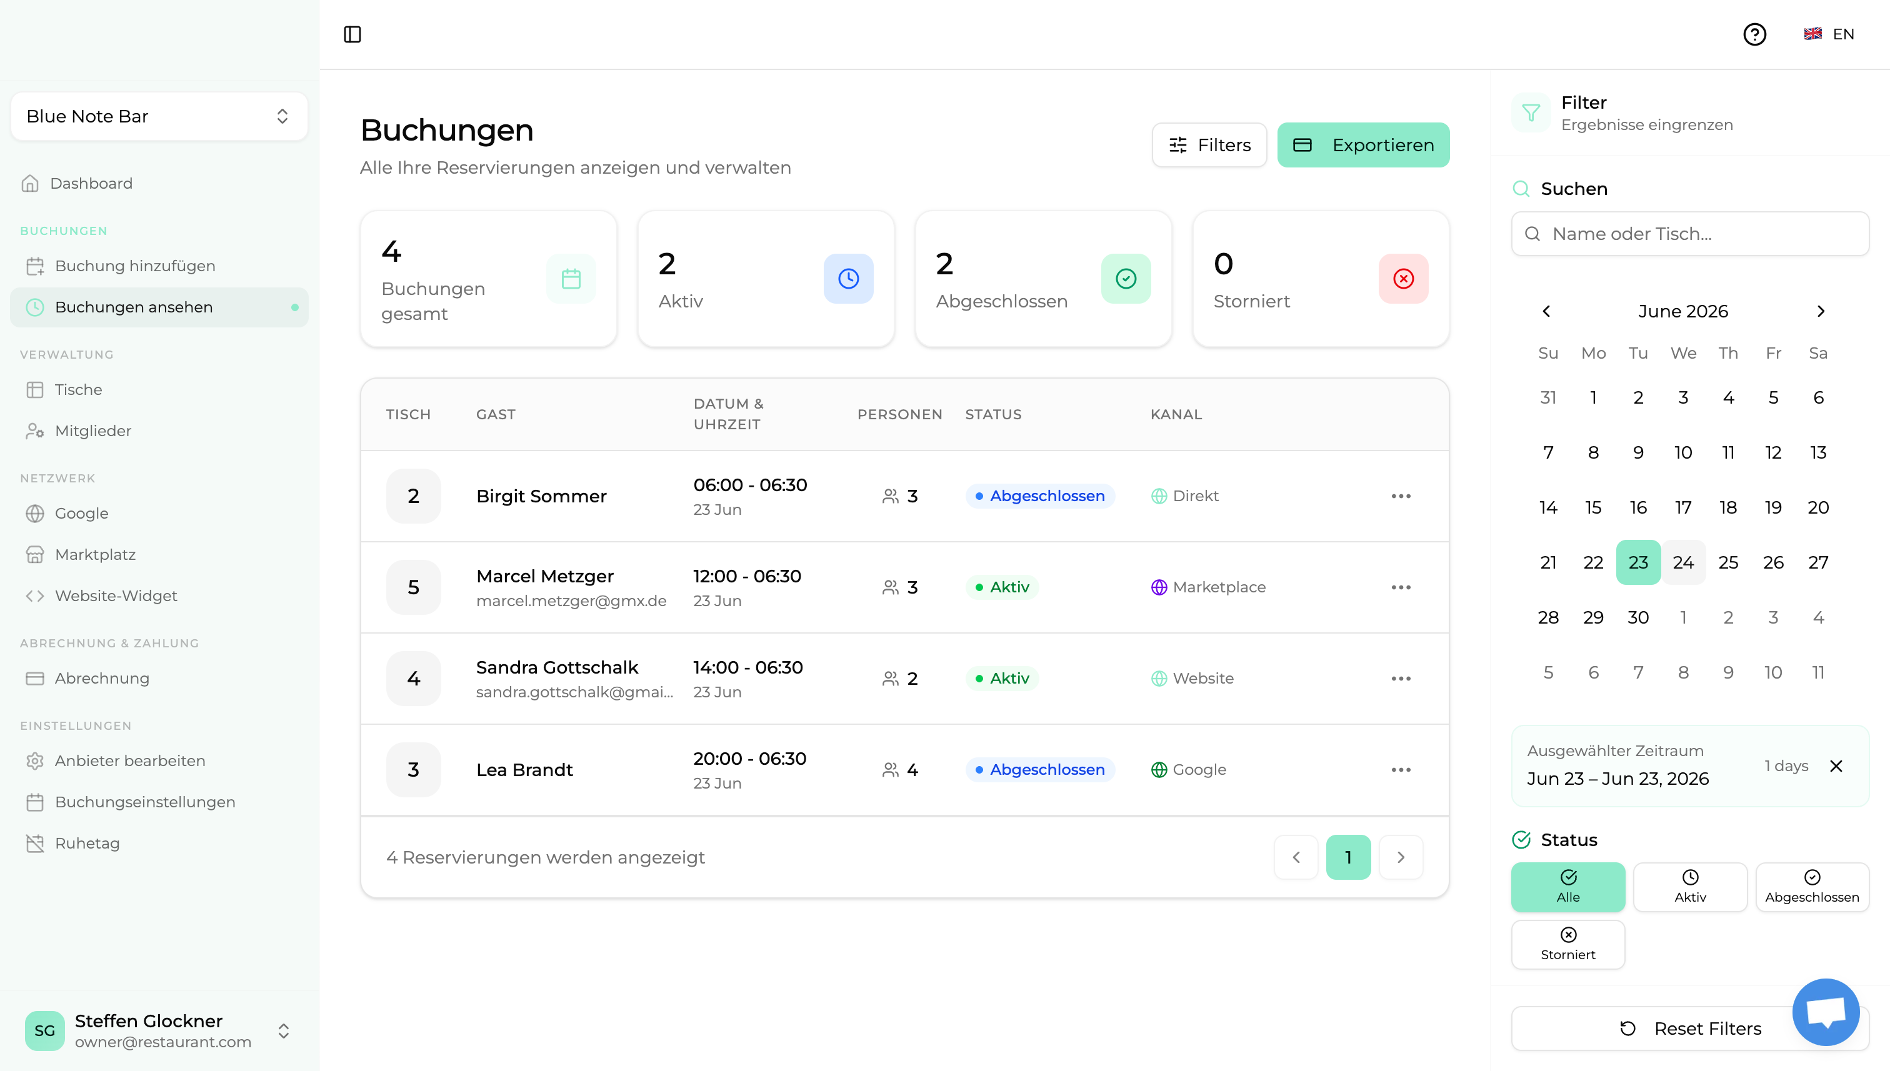Click the Filters button

click(x=1209, y=145)
